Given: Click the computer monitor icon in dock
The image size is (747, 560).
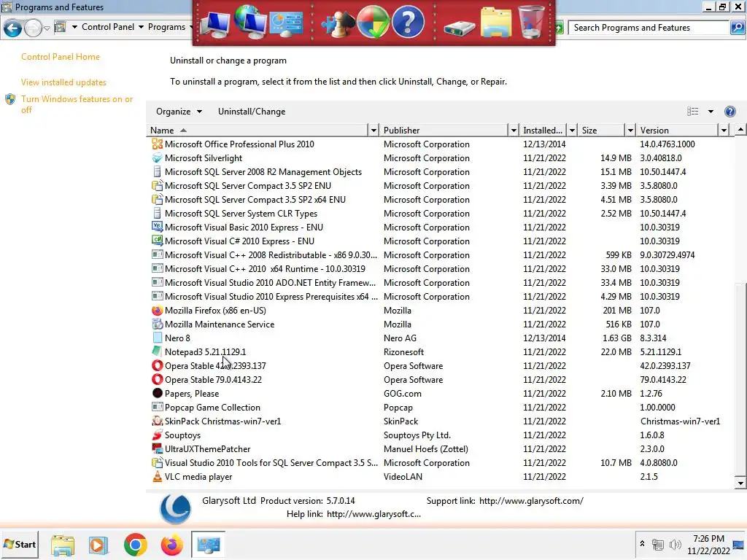Looking at the screenshot, I should pyautogui.click(x=214, y=24).
